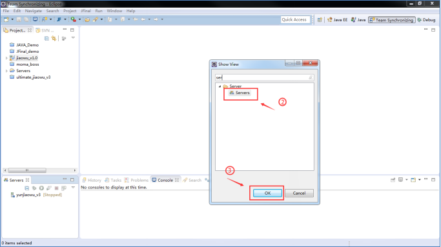441x247 pixels.
Task: Switch to Java EE perspective
Action: 337,20
